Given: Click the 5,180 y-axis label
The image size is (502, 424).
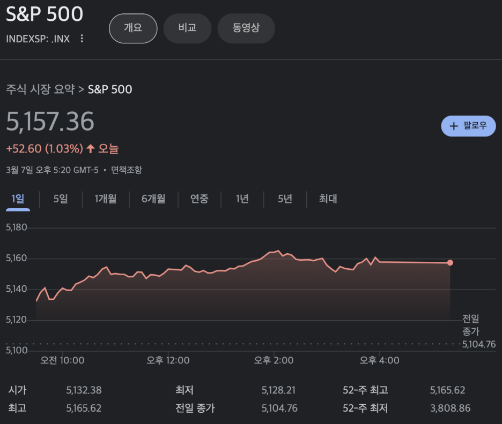Looking at the screenshot, I should [x=16, y=228].
